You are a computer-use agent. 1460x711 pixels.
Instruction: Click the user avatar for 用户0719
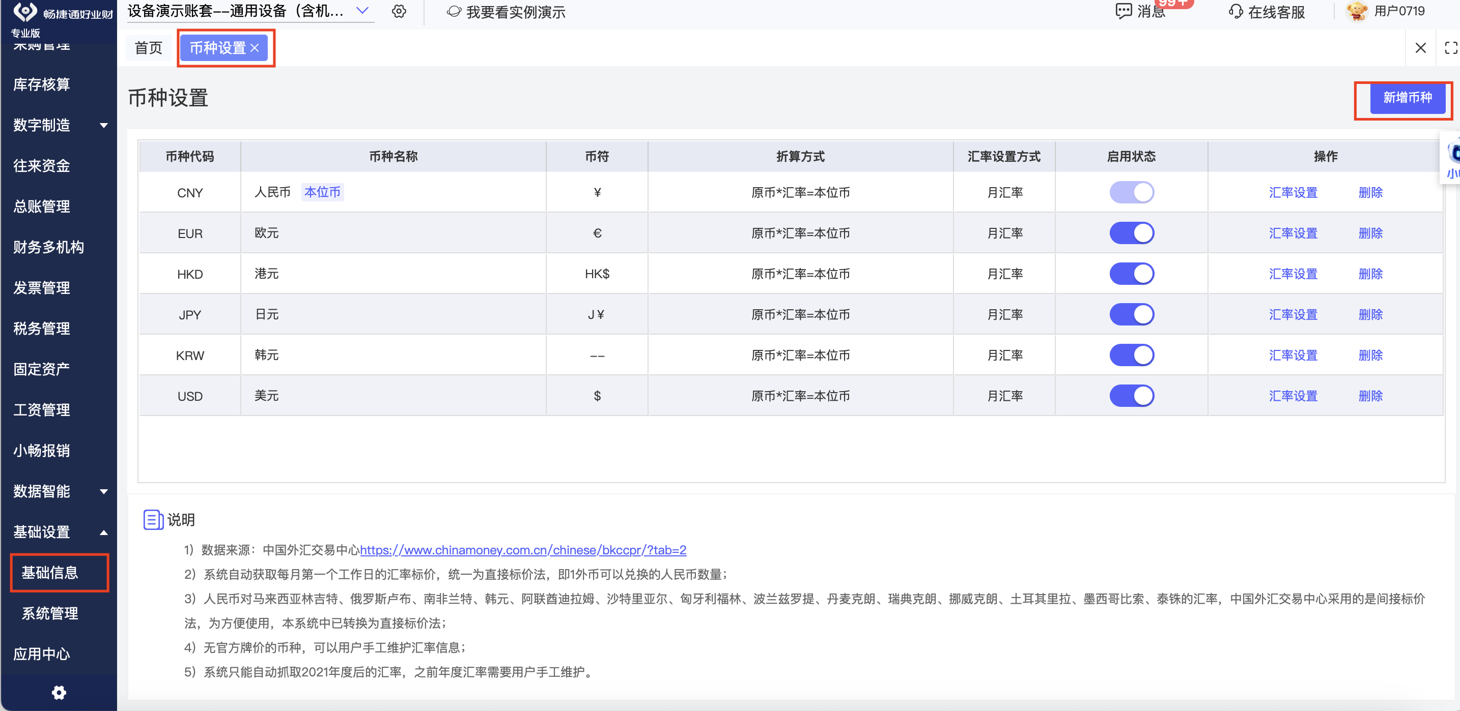[x=1357, y=11]
